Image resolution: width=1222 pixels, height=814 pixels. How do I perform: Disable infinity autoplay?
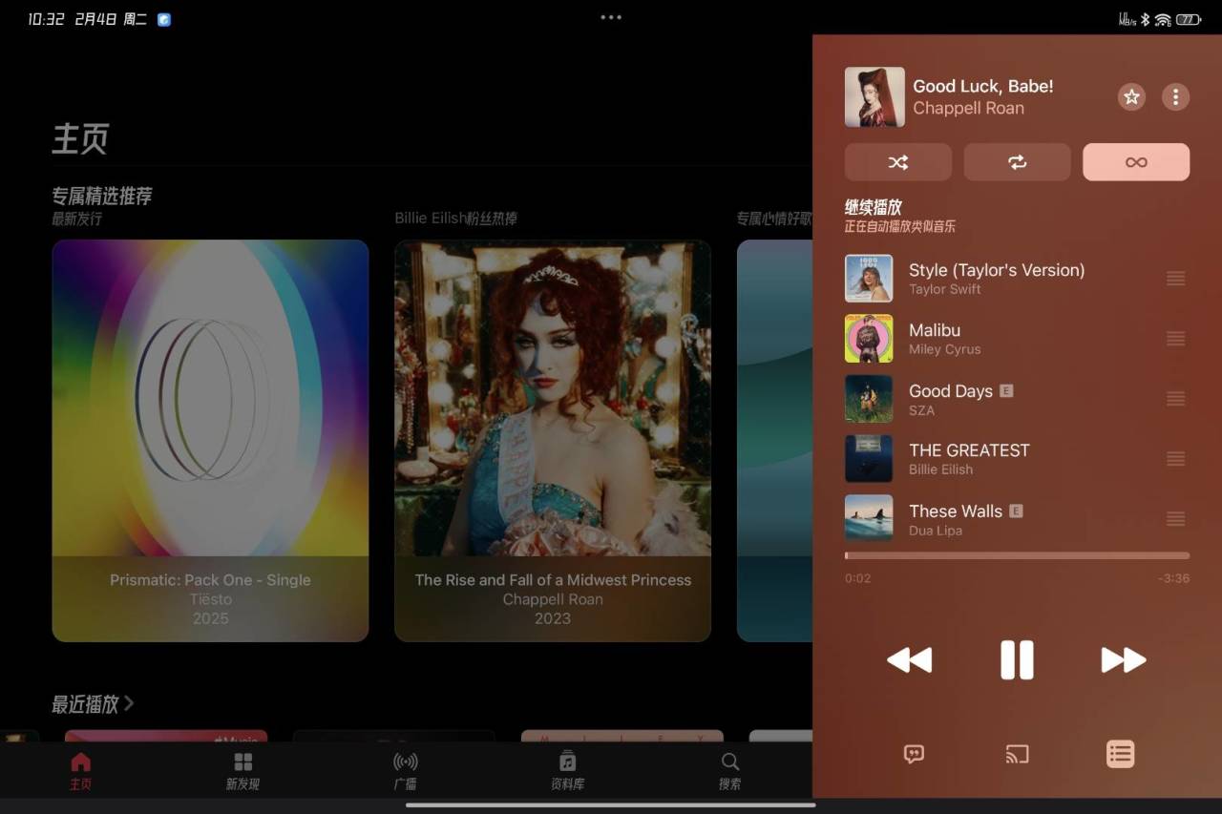[x=1136, y=162]
